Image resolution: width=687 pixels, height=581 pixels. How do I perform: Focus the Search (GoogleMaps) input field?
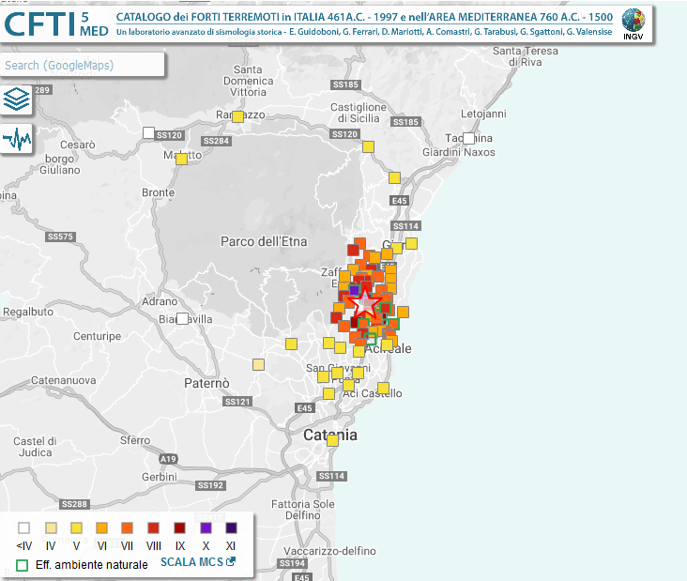pos(83,66)
